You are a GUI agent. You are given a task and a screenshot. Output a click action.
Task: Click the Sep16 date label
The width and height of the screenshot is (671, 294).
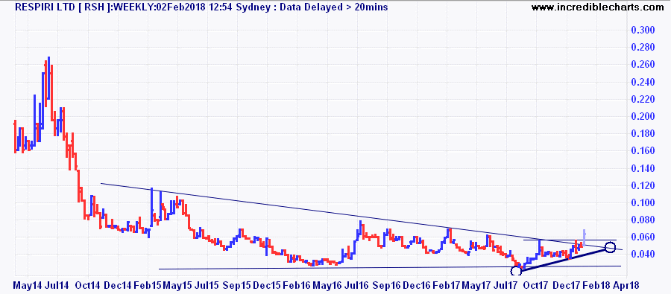(x=387, y=285)
